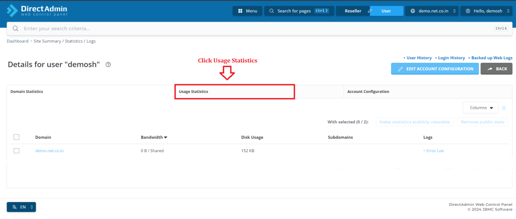
Task: Click the magnifier icon in Search for pages
Action: 272,11
